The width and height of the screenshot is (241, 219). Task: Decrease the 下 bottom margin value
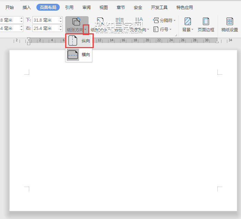[x=60, y=22]
